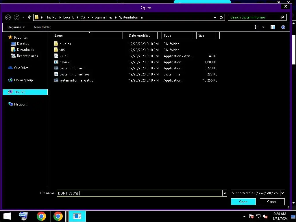
Task: Open the Supported files type filter
Action: pos(258,193)
